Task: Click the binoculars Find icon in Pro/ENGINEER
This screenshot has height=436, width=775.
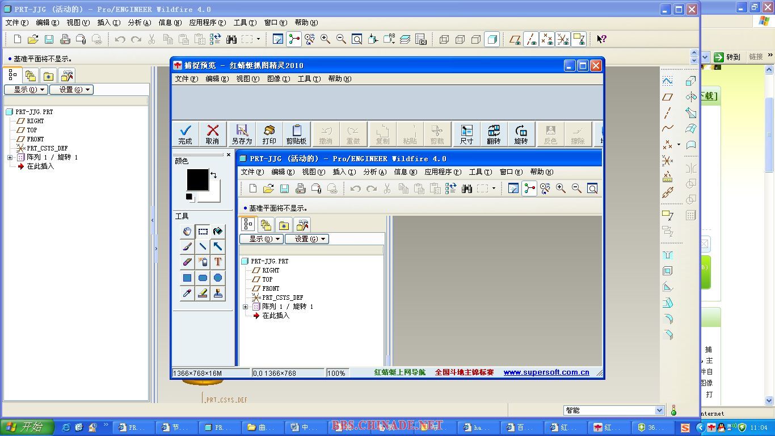Action: tap(231, 39)
